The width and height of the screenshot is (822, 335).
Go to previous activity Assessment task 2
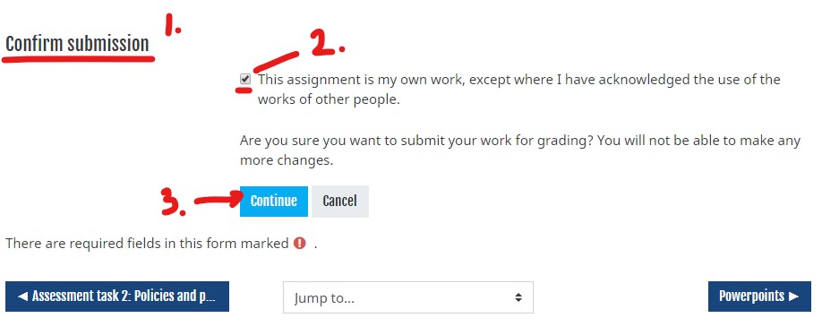point(117,296)
